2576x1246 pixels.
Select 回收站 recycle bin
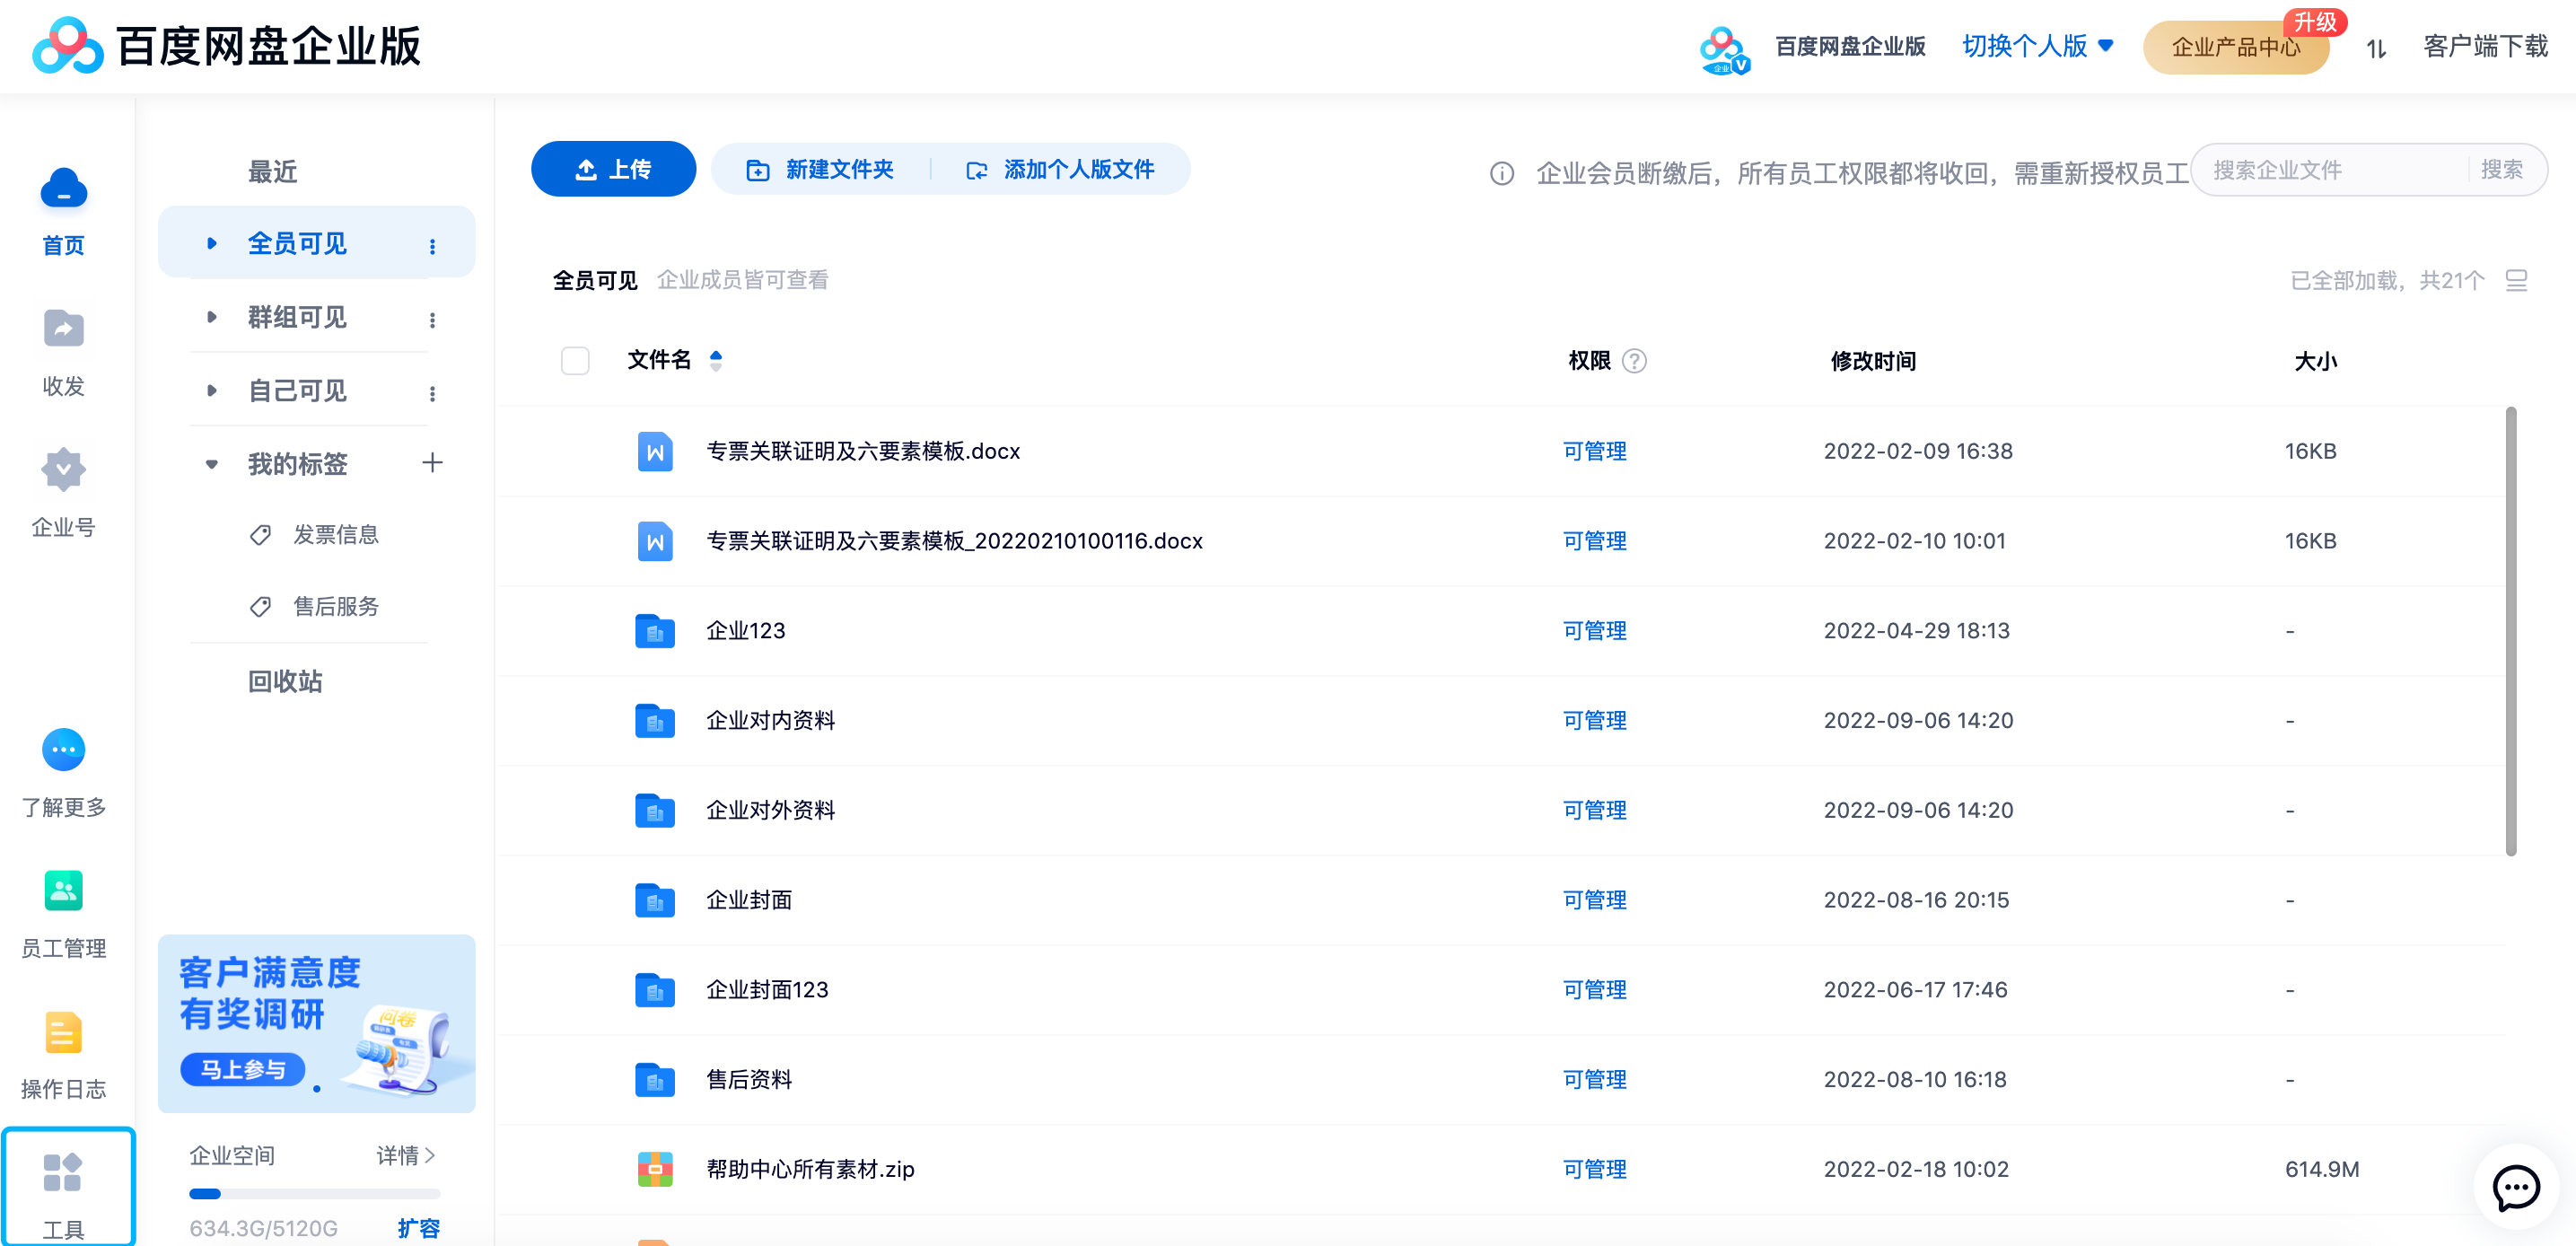coord(285,682)
